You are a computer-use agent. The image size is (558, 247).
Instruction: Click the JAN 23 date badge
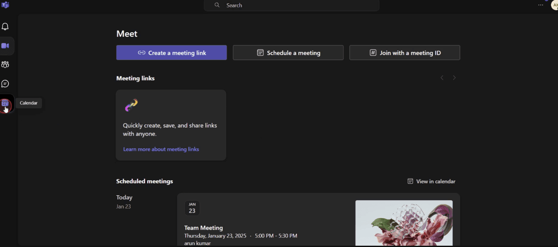pyautogui.click(x=192, y=208)
